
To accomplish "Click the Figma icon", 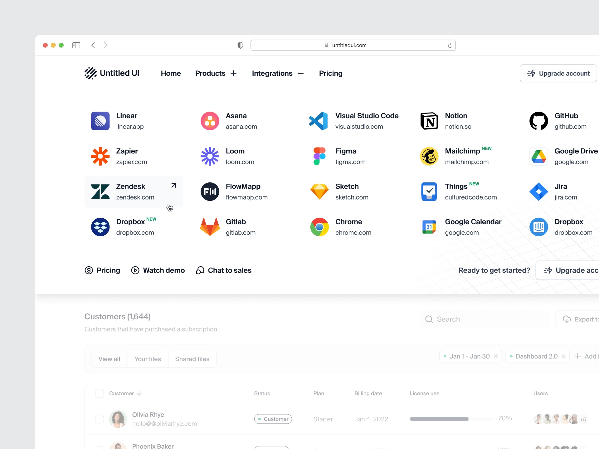I will coord(319,156).
